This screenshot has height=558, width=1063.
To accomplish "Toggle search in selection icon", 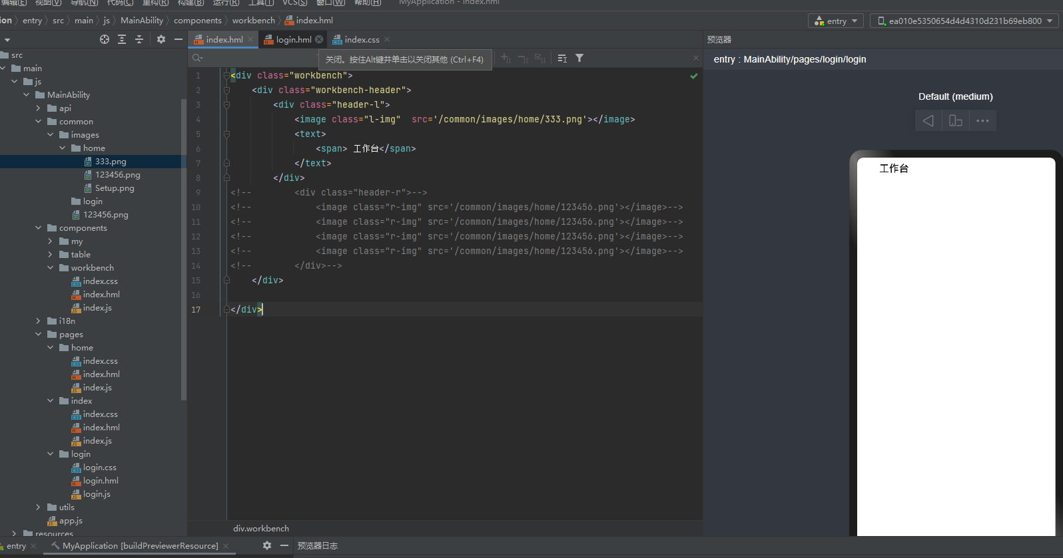I will [x=562, y=59].
